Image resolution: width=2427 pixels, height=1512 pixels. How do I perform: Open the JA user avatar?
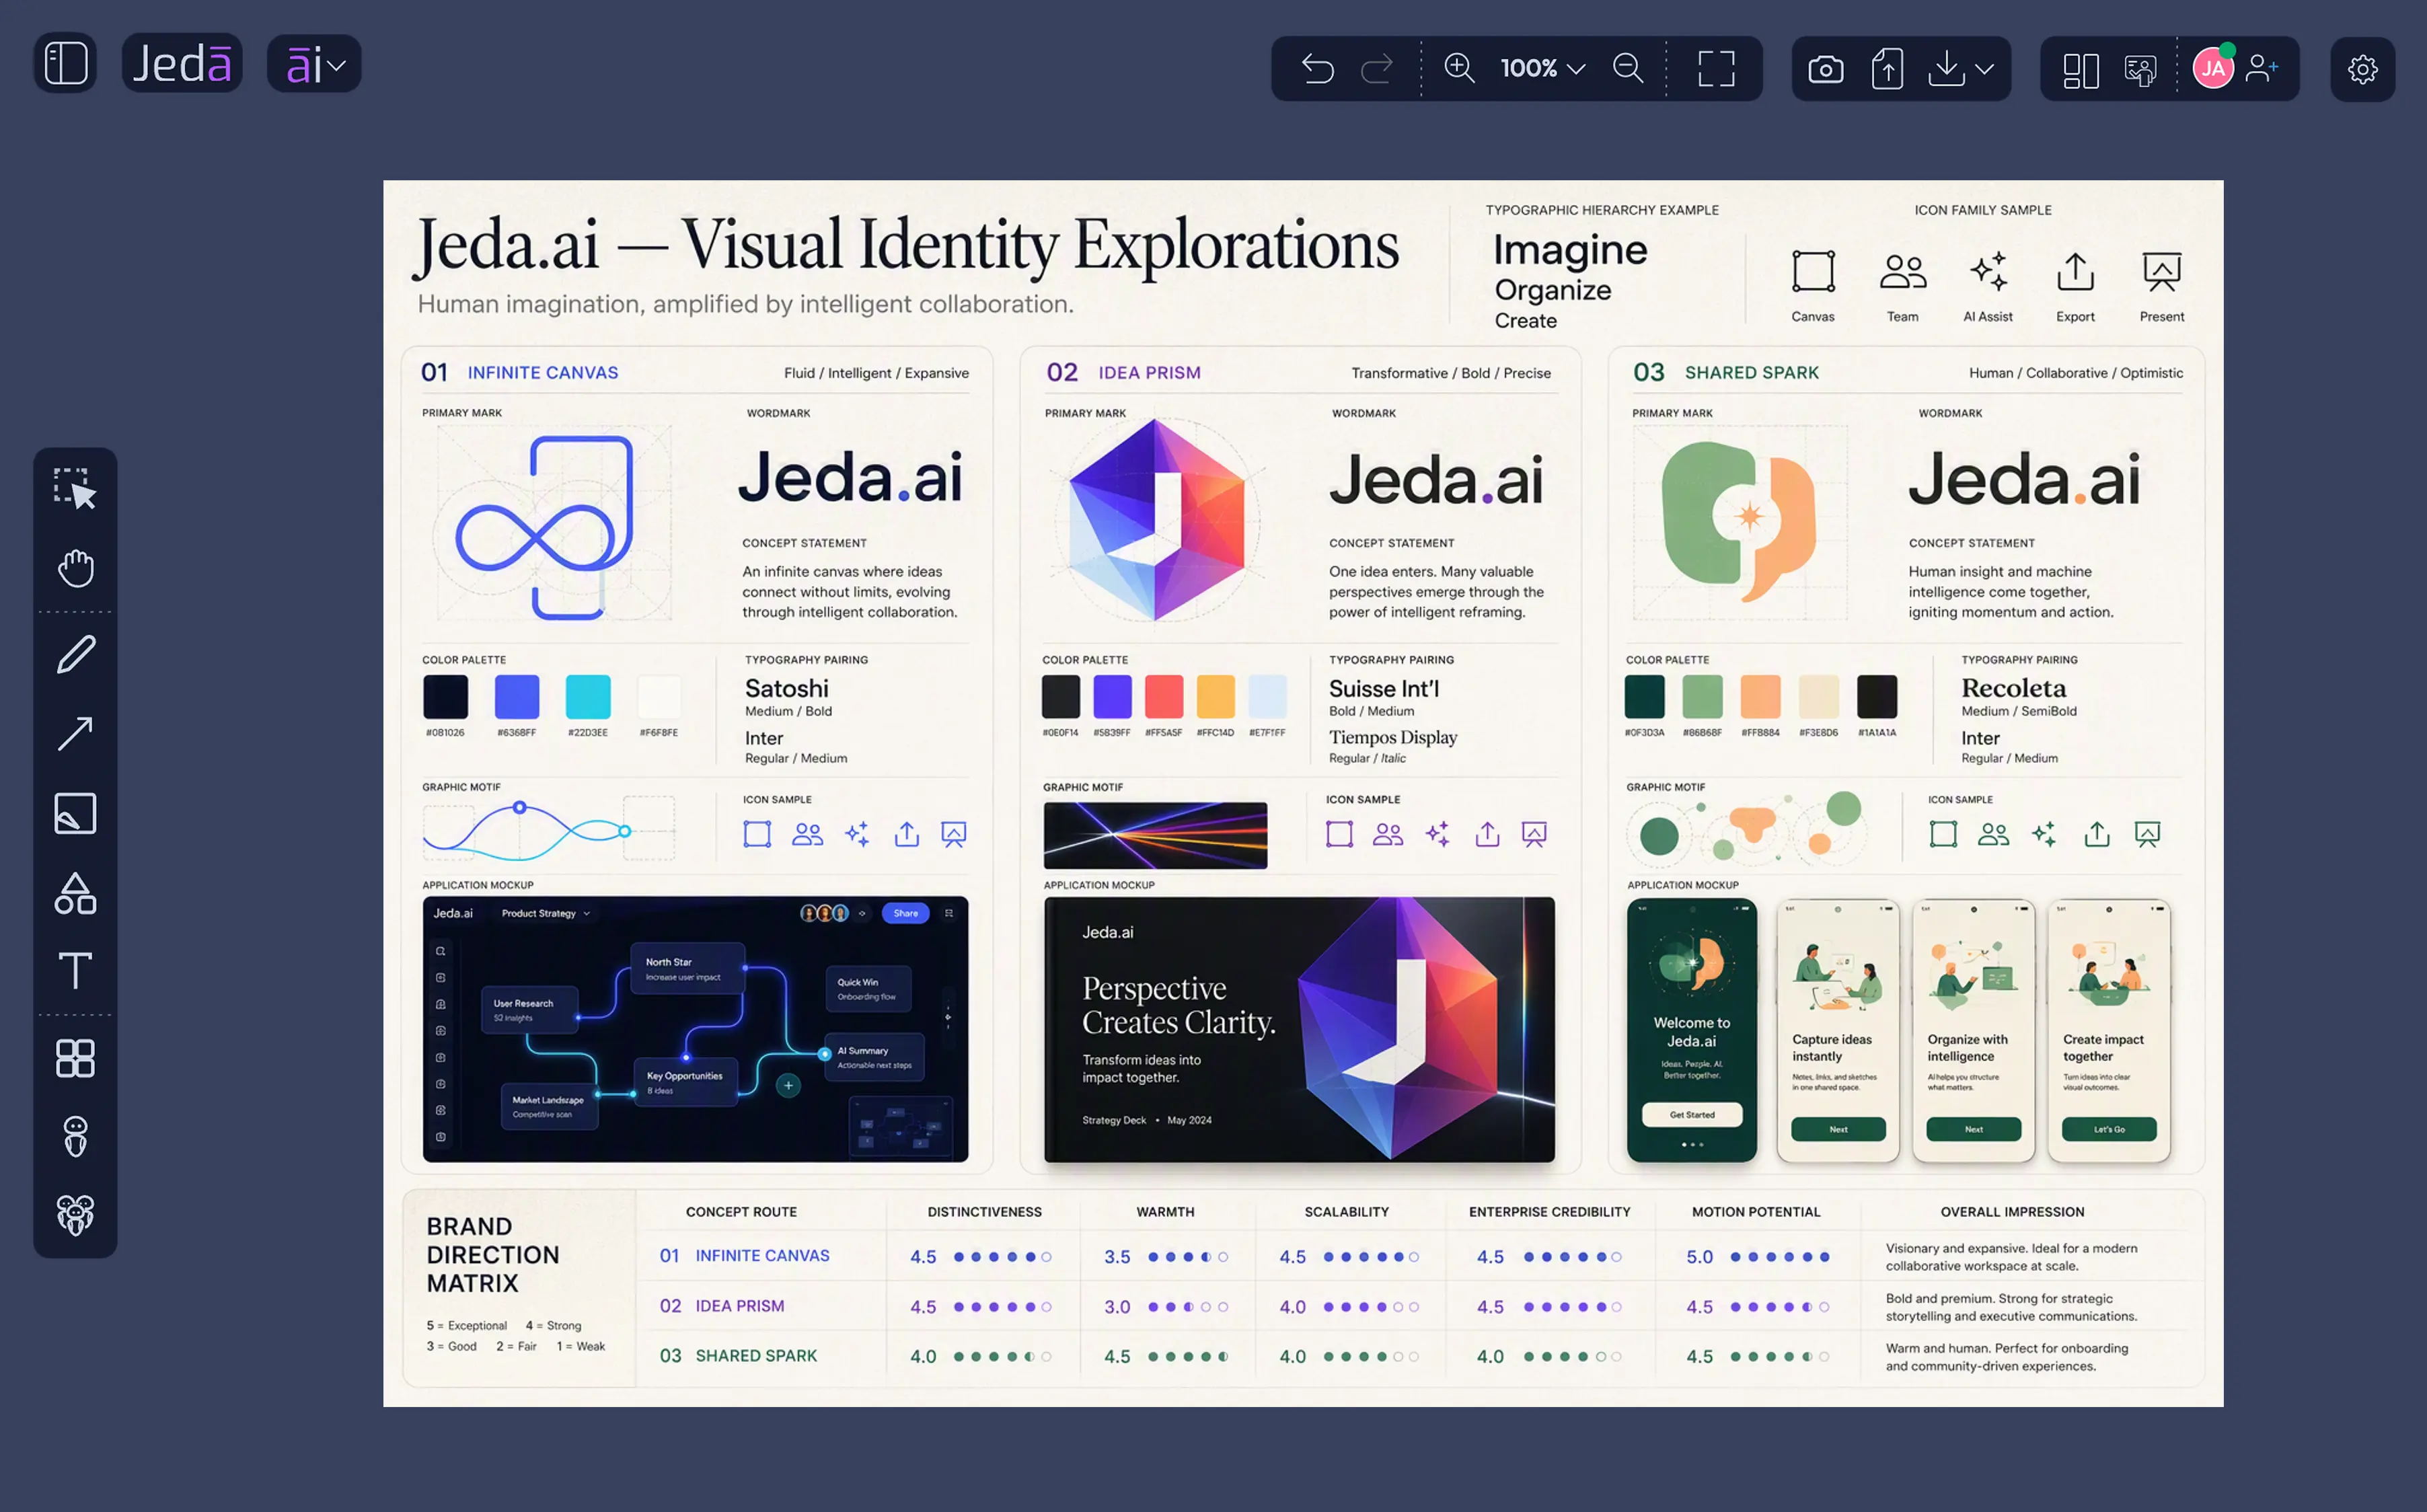2213,68
